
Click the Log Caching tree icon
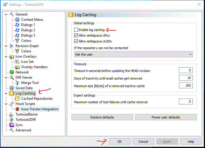tap(12, 93)
